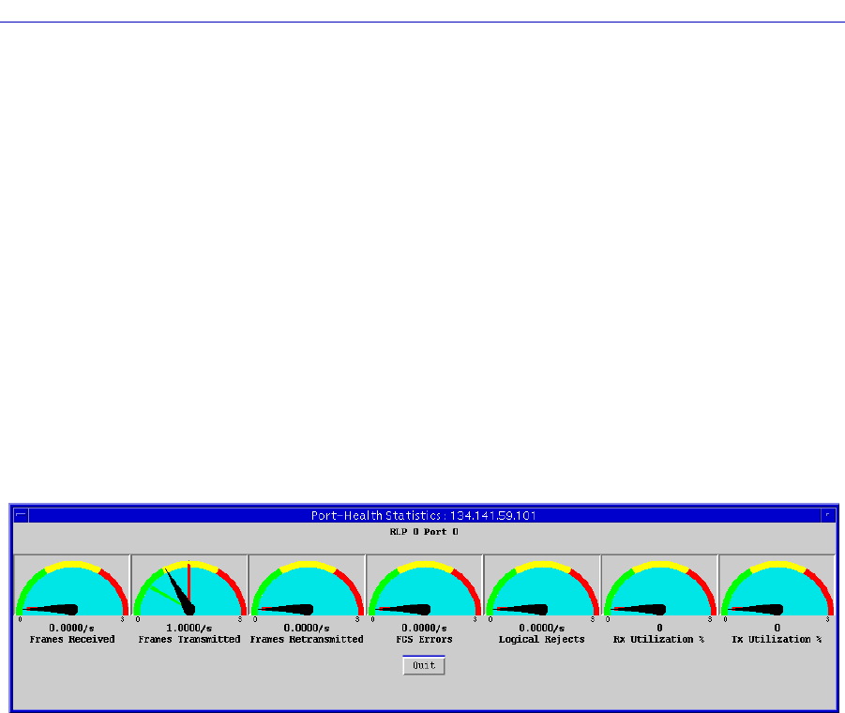Click the 'Logical Rejects' label text
Image resolution: width=845 pixels, height=713 pixels.
541,639
